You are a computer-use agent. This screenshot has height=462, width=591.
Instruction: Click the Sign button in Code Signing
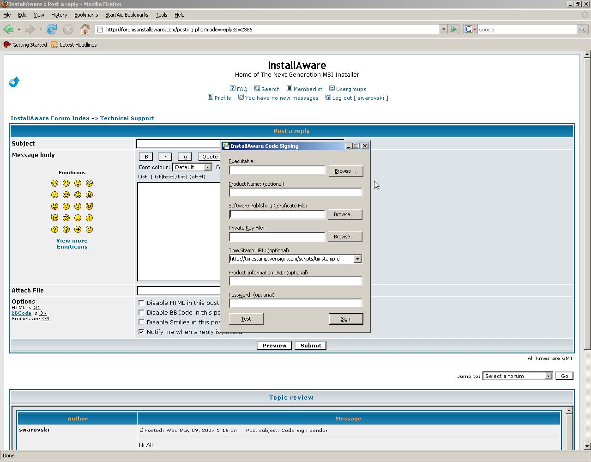click(346, 319)
